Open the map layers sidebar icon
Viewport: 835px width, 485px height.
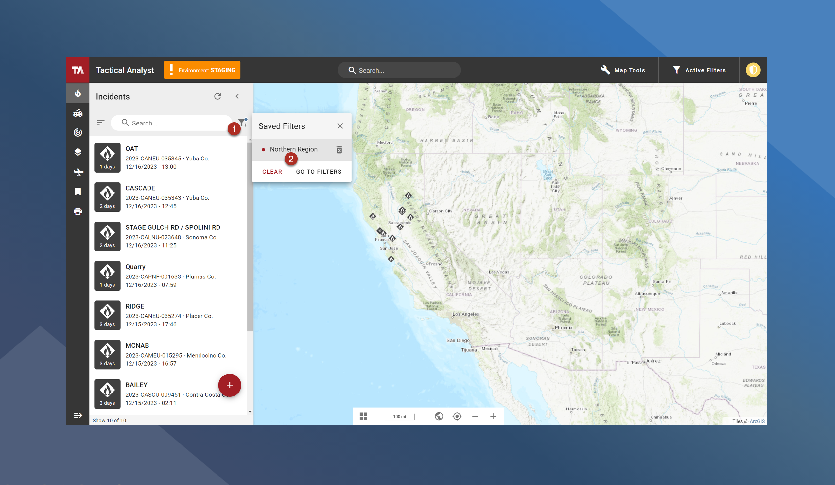point(78,152)
